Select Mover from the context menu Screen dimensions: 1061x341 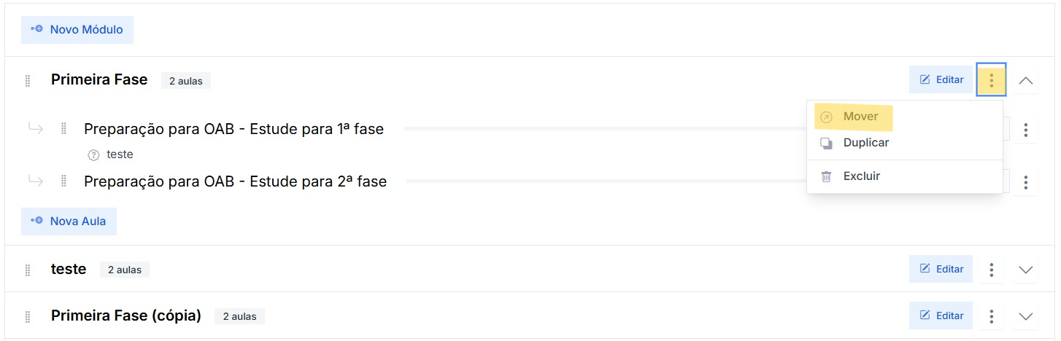(860, 117)
